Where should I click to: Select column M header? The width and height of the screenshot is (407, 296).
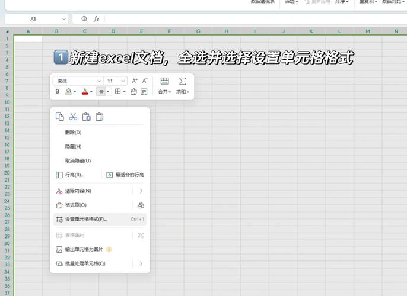point(368,31)
